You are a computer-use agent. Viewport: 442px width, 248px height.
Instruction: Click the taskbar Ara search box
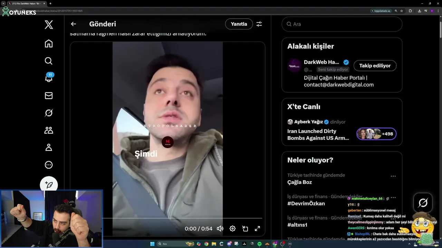pos(176,244)
